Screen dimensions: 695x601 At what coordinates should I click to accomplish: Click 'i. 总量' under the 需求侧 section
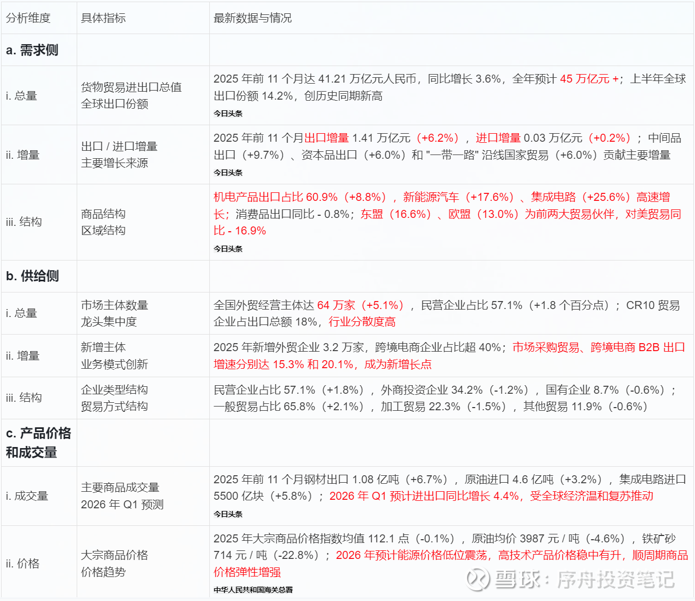pyautogui.click(x=21, y=96)
